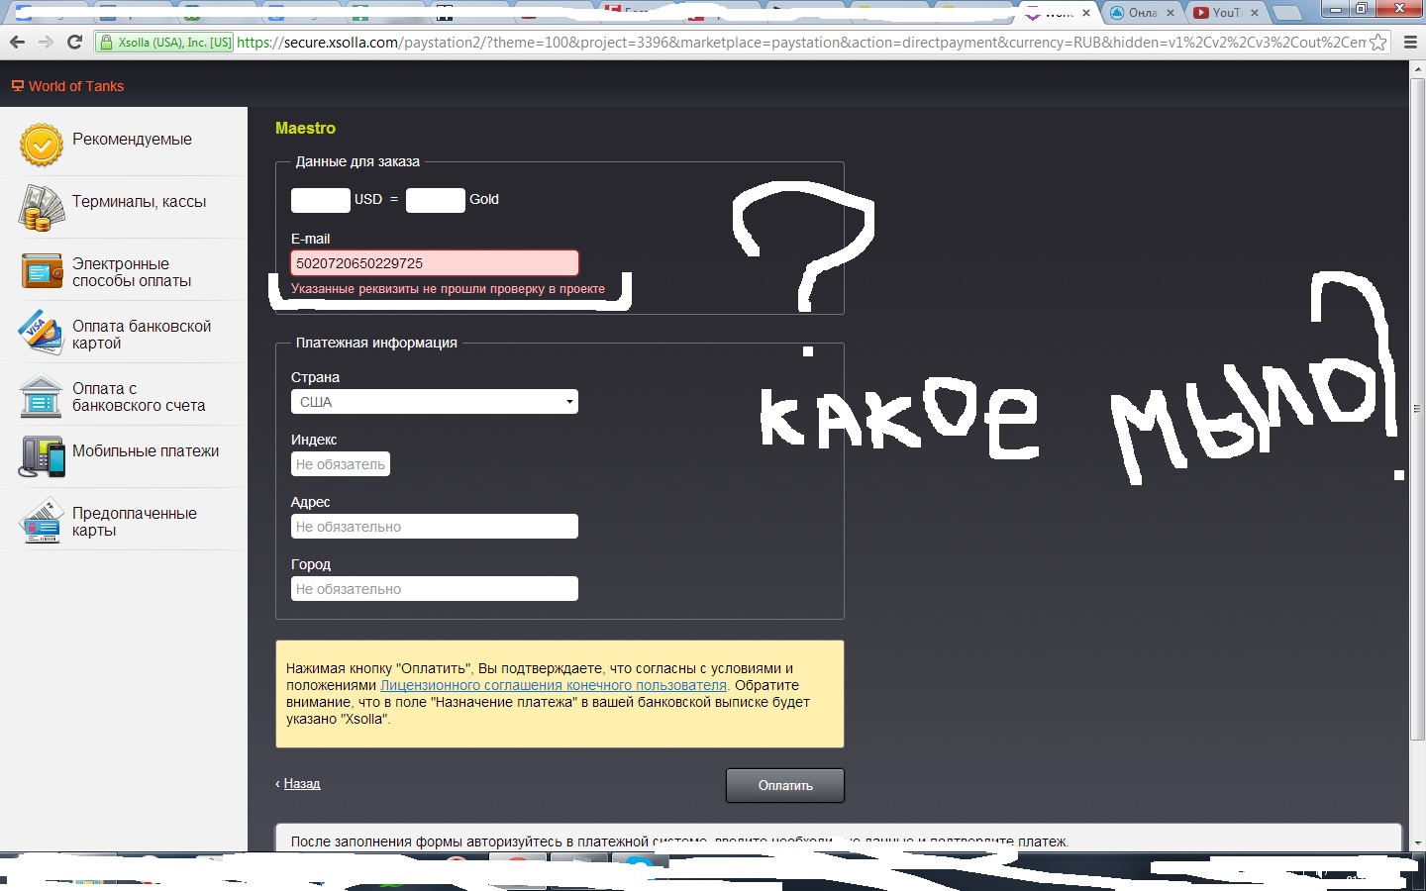Fill in the Город field
Image resolution: width=1426 pixels, height=891 pixels.
[x=435, y=589]
